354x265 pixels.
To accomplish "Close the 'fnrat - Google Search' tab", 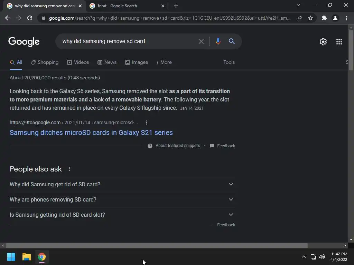I will (163, 6).
